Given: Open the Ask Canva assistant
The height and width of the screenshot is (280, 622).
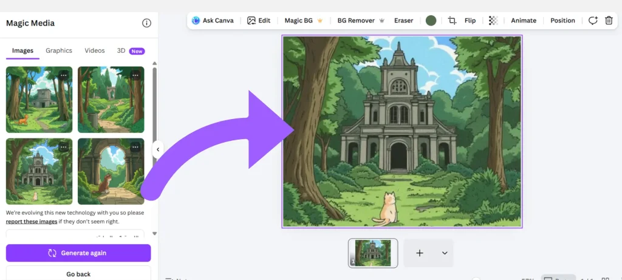Looking at the screenshot, I should tap(213, 21).
